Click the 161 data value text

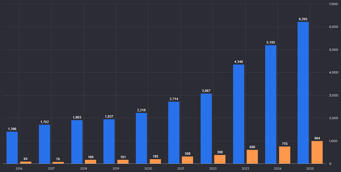point(123,157)
